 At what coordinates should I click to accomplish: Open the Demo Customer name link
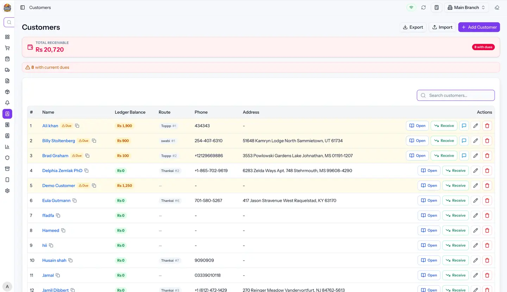(x=58, y=185)
